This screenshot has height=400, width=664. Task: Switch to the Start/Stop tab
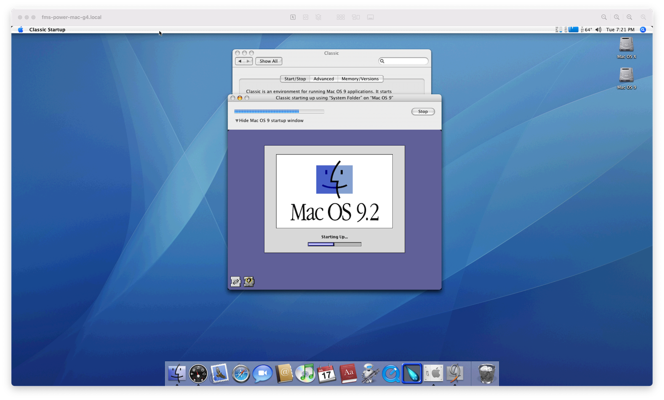pos(295,79)
